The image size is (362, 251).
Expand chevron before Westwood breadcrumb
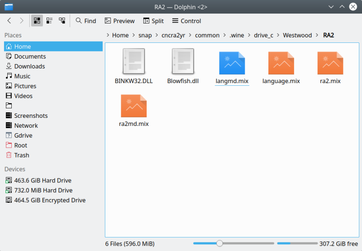[278, 35]
